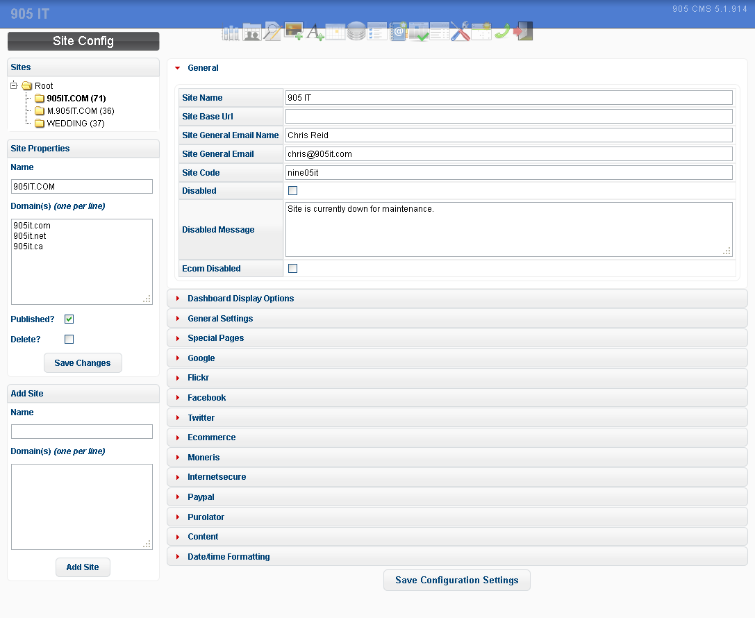Click the users management icon
Screen dimensions: 755x618
pyautogui.click(x=251, y=31)
